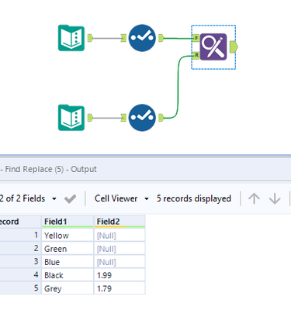Click record number 1 row header
The image size is (291, 310).
(20, 236)
